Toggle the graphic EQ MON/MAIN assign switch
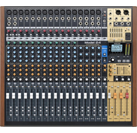Viewport: 137px width, 133px height. [114, 40]
